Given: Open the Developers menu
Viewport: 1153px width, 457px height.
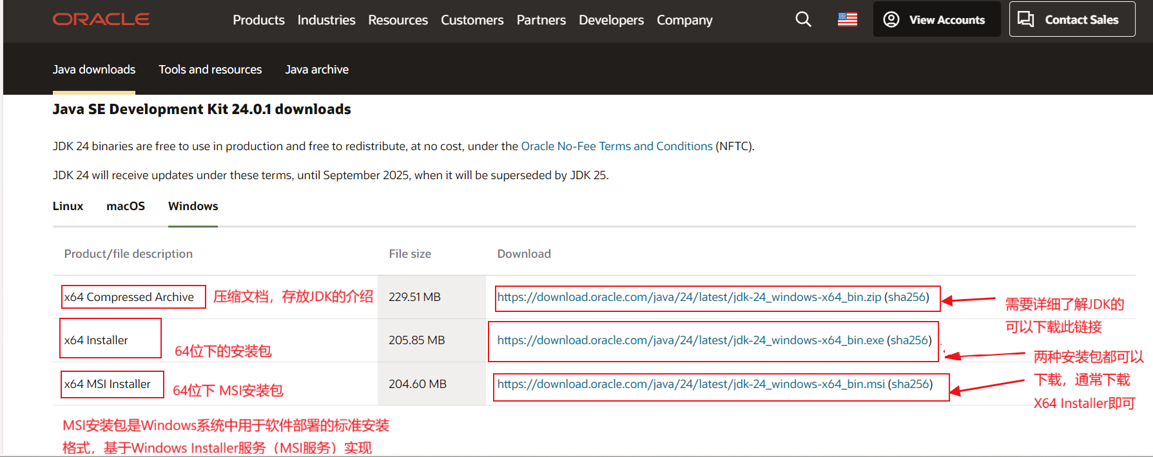Looking at the screenshot, I should click(x=611, y=20).
